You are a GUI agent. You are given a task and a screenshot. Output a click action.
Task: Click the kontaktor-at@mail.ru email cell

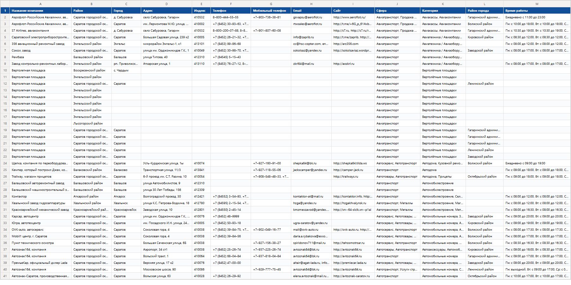point(311,197)
